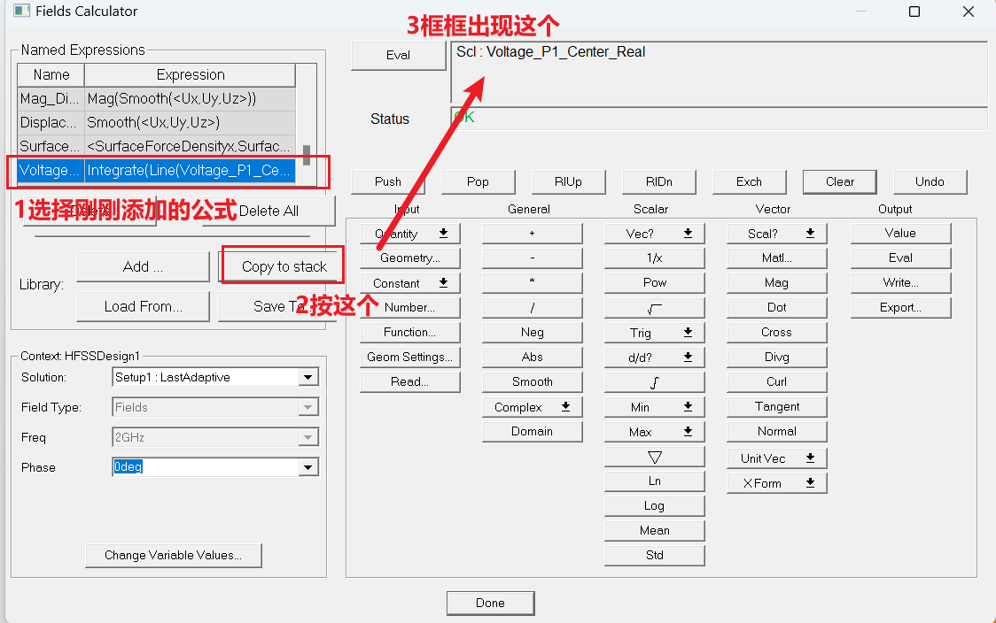Click the Tangent button
Image resolution: width=996 pixels, height=623 pixels.
pyautogui.click(x=777, y=407)
